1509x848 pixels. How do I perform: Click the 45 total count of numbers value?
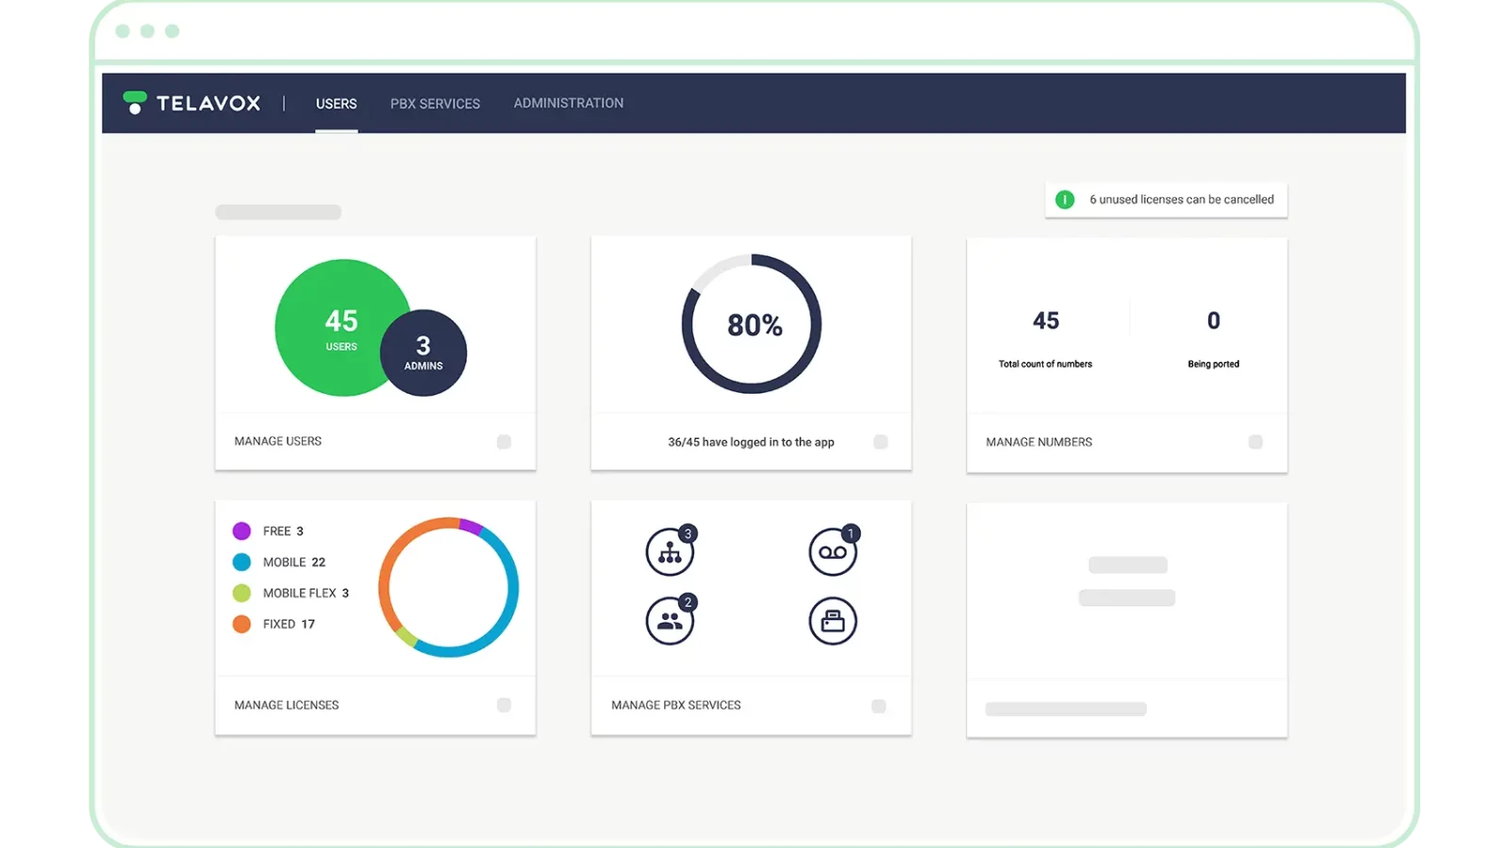(1046, 320)
